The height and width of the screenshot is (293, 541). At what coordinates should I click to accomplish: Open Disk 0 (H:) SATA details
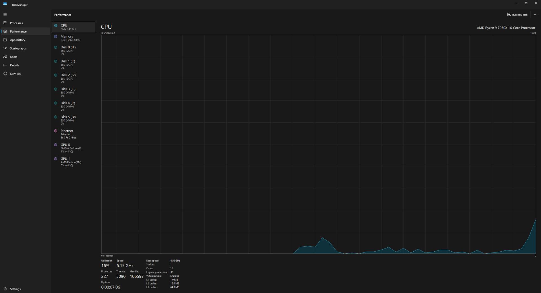pyautogui.click(x=73, y=50)
